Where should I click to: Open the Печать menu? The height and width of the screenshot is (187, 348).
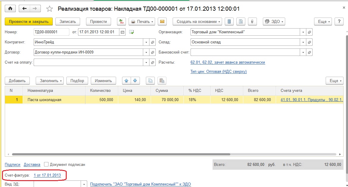[142, 22]
